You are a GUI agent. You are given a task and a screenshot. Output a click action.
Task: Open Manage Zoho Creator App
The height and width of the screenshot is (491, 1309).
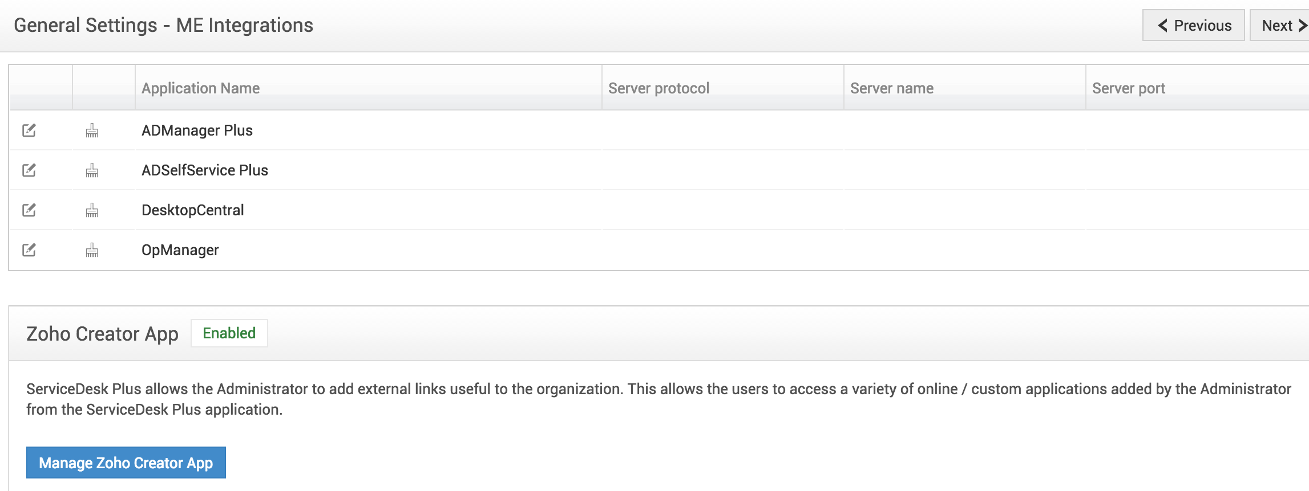click(x=126, y=463)
